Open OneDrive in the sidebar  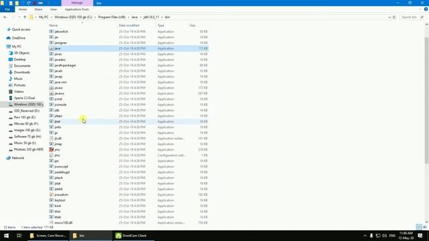point(18,38)
